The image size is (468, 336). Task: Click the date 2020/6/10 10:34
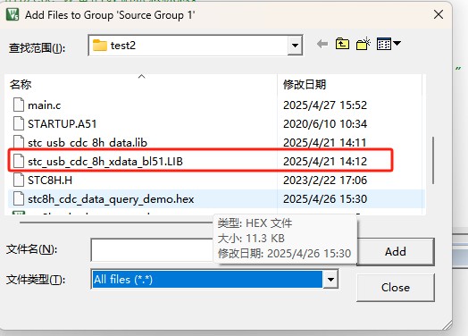click(325, 123)
